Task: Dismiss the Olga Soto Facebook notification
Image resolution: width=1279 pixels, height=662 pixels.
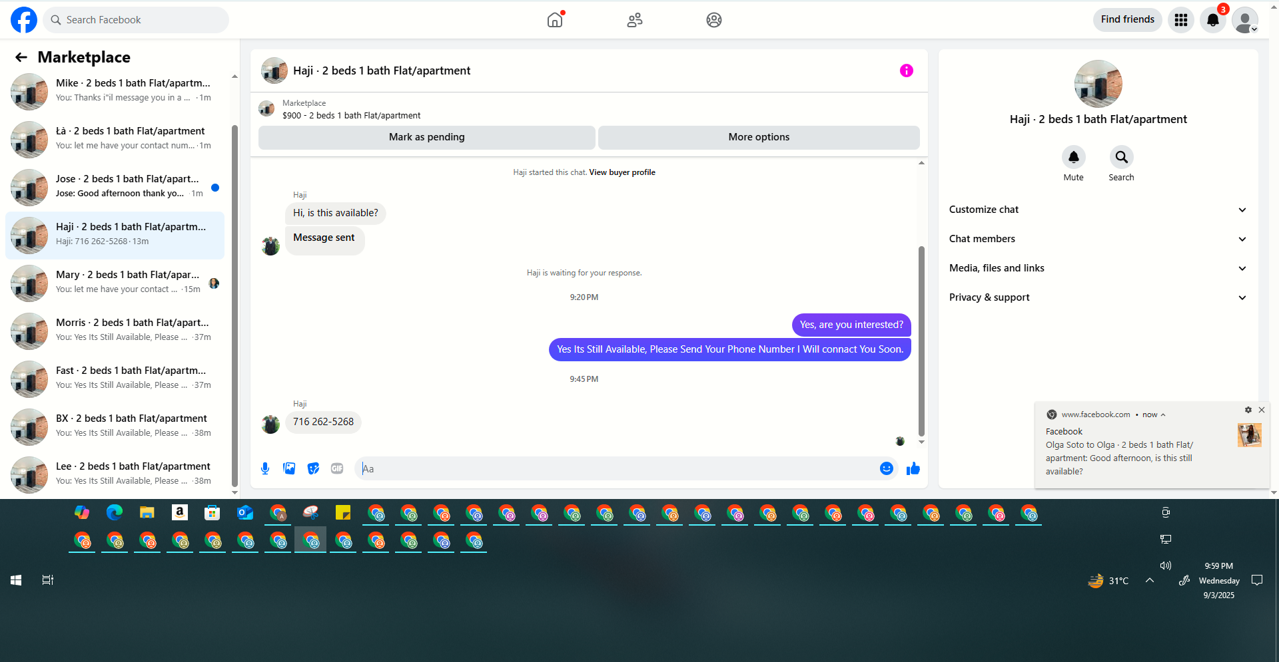Action: pyautogui.click(x=1262, y=410)
